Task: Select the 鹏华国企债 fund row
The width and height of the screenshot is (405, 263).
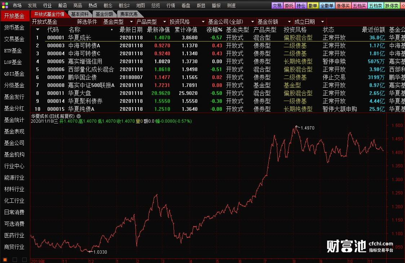Action: (x=217, y=77)
